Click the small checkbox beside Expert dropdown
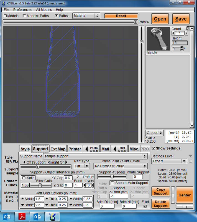197x222 pixels. coord(191,161)
